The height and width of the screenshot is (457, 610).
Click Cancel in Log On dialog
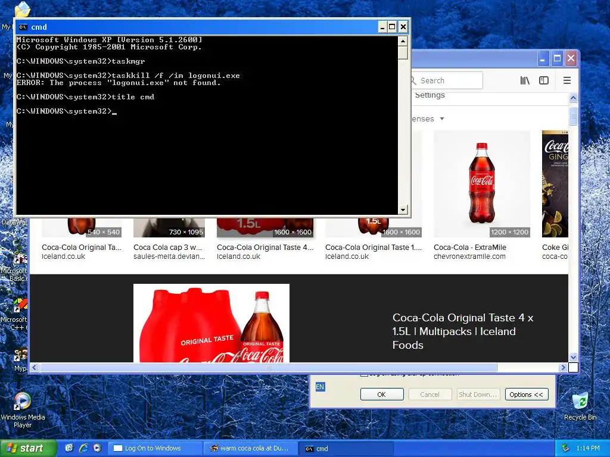click(x=430, y=395)
